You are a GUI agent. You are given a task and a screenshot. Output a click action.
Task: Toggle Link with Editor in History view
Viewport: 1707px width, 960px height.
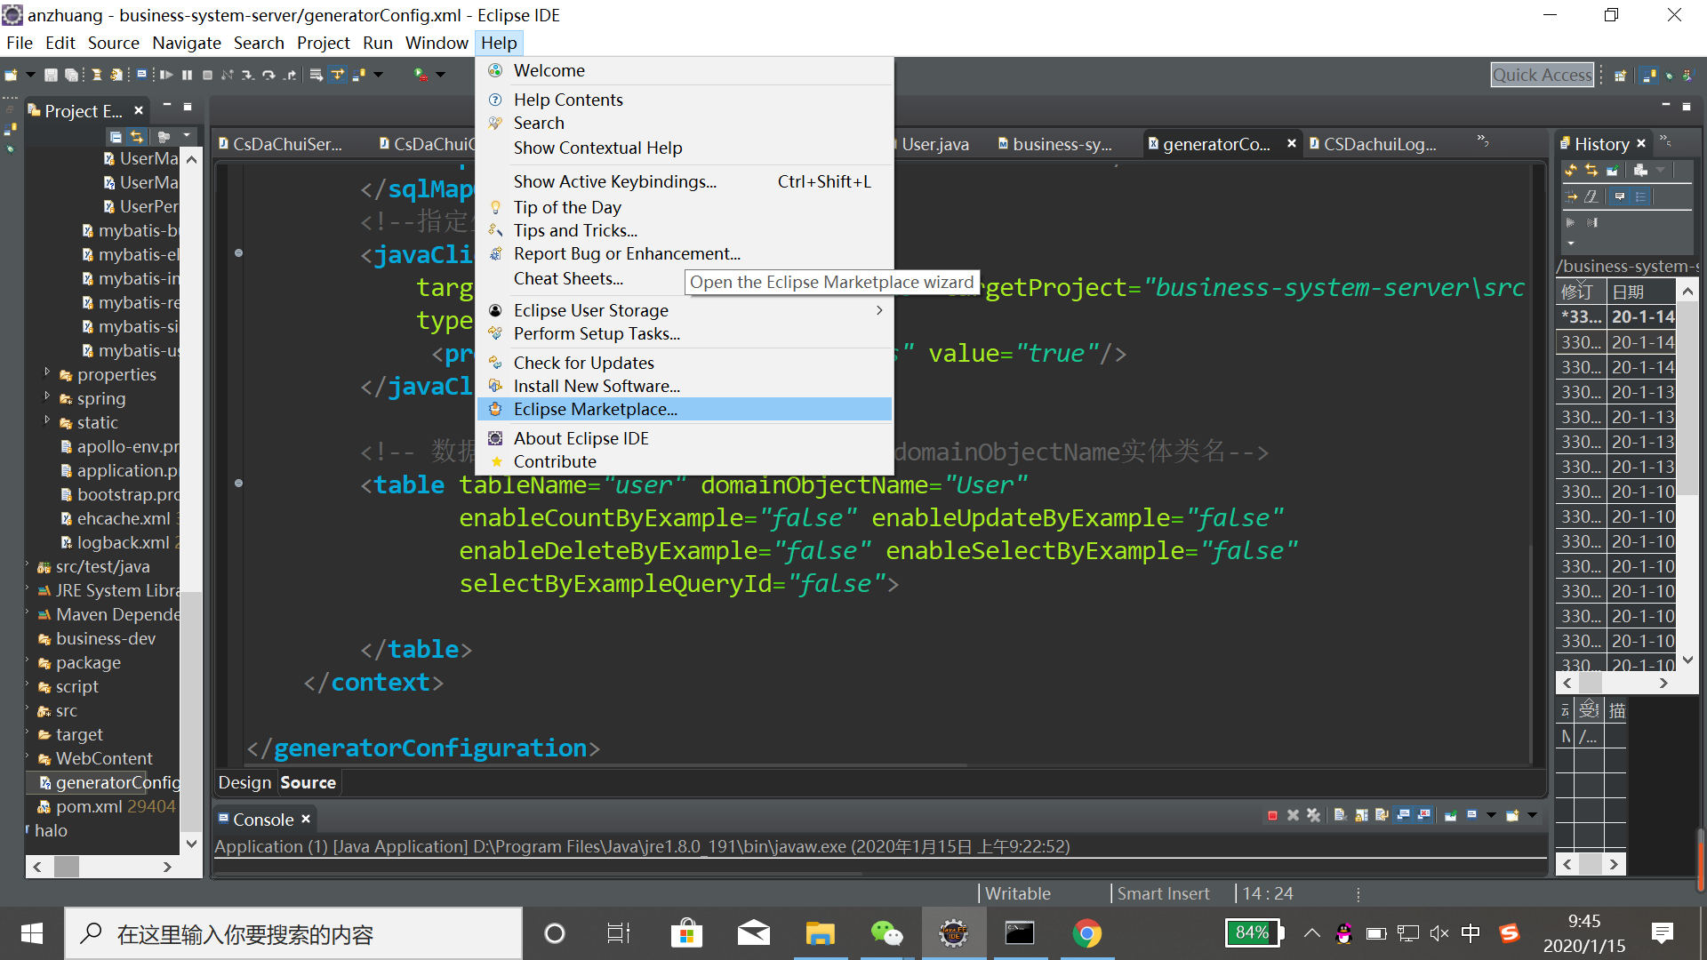point(1591,170)
